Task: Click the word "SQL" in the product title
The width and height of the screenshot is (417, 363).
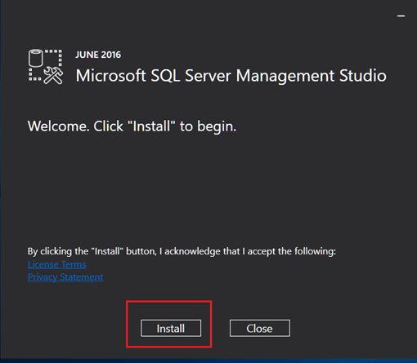Action: (x=165, y=75)
